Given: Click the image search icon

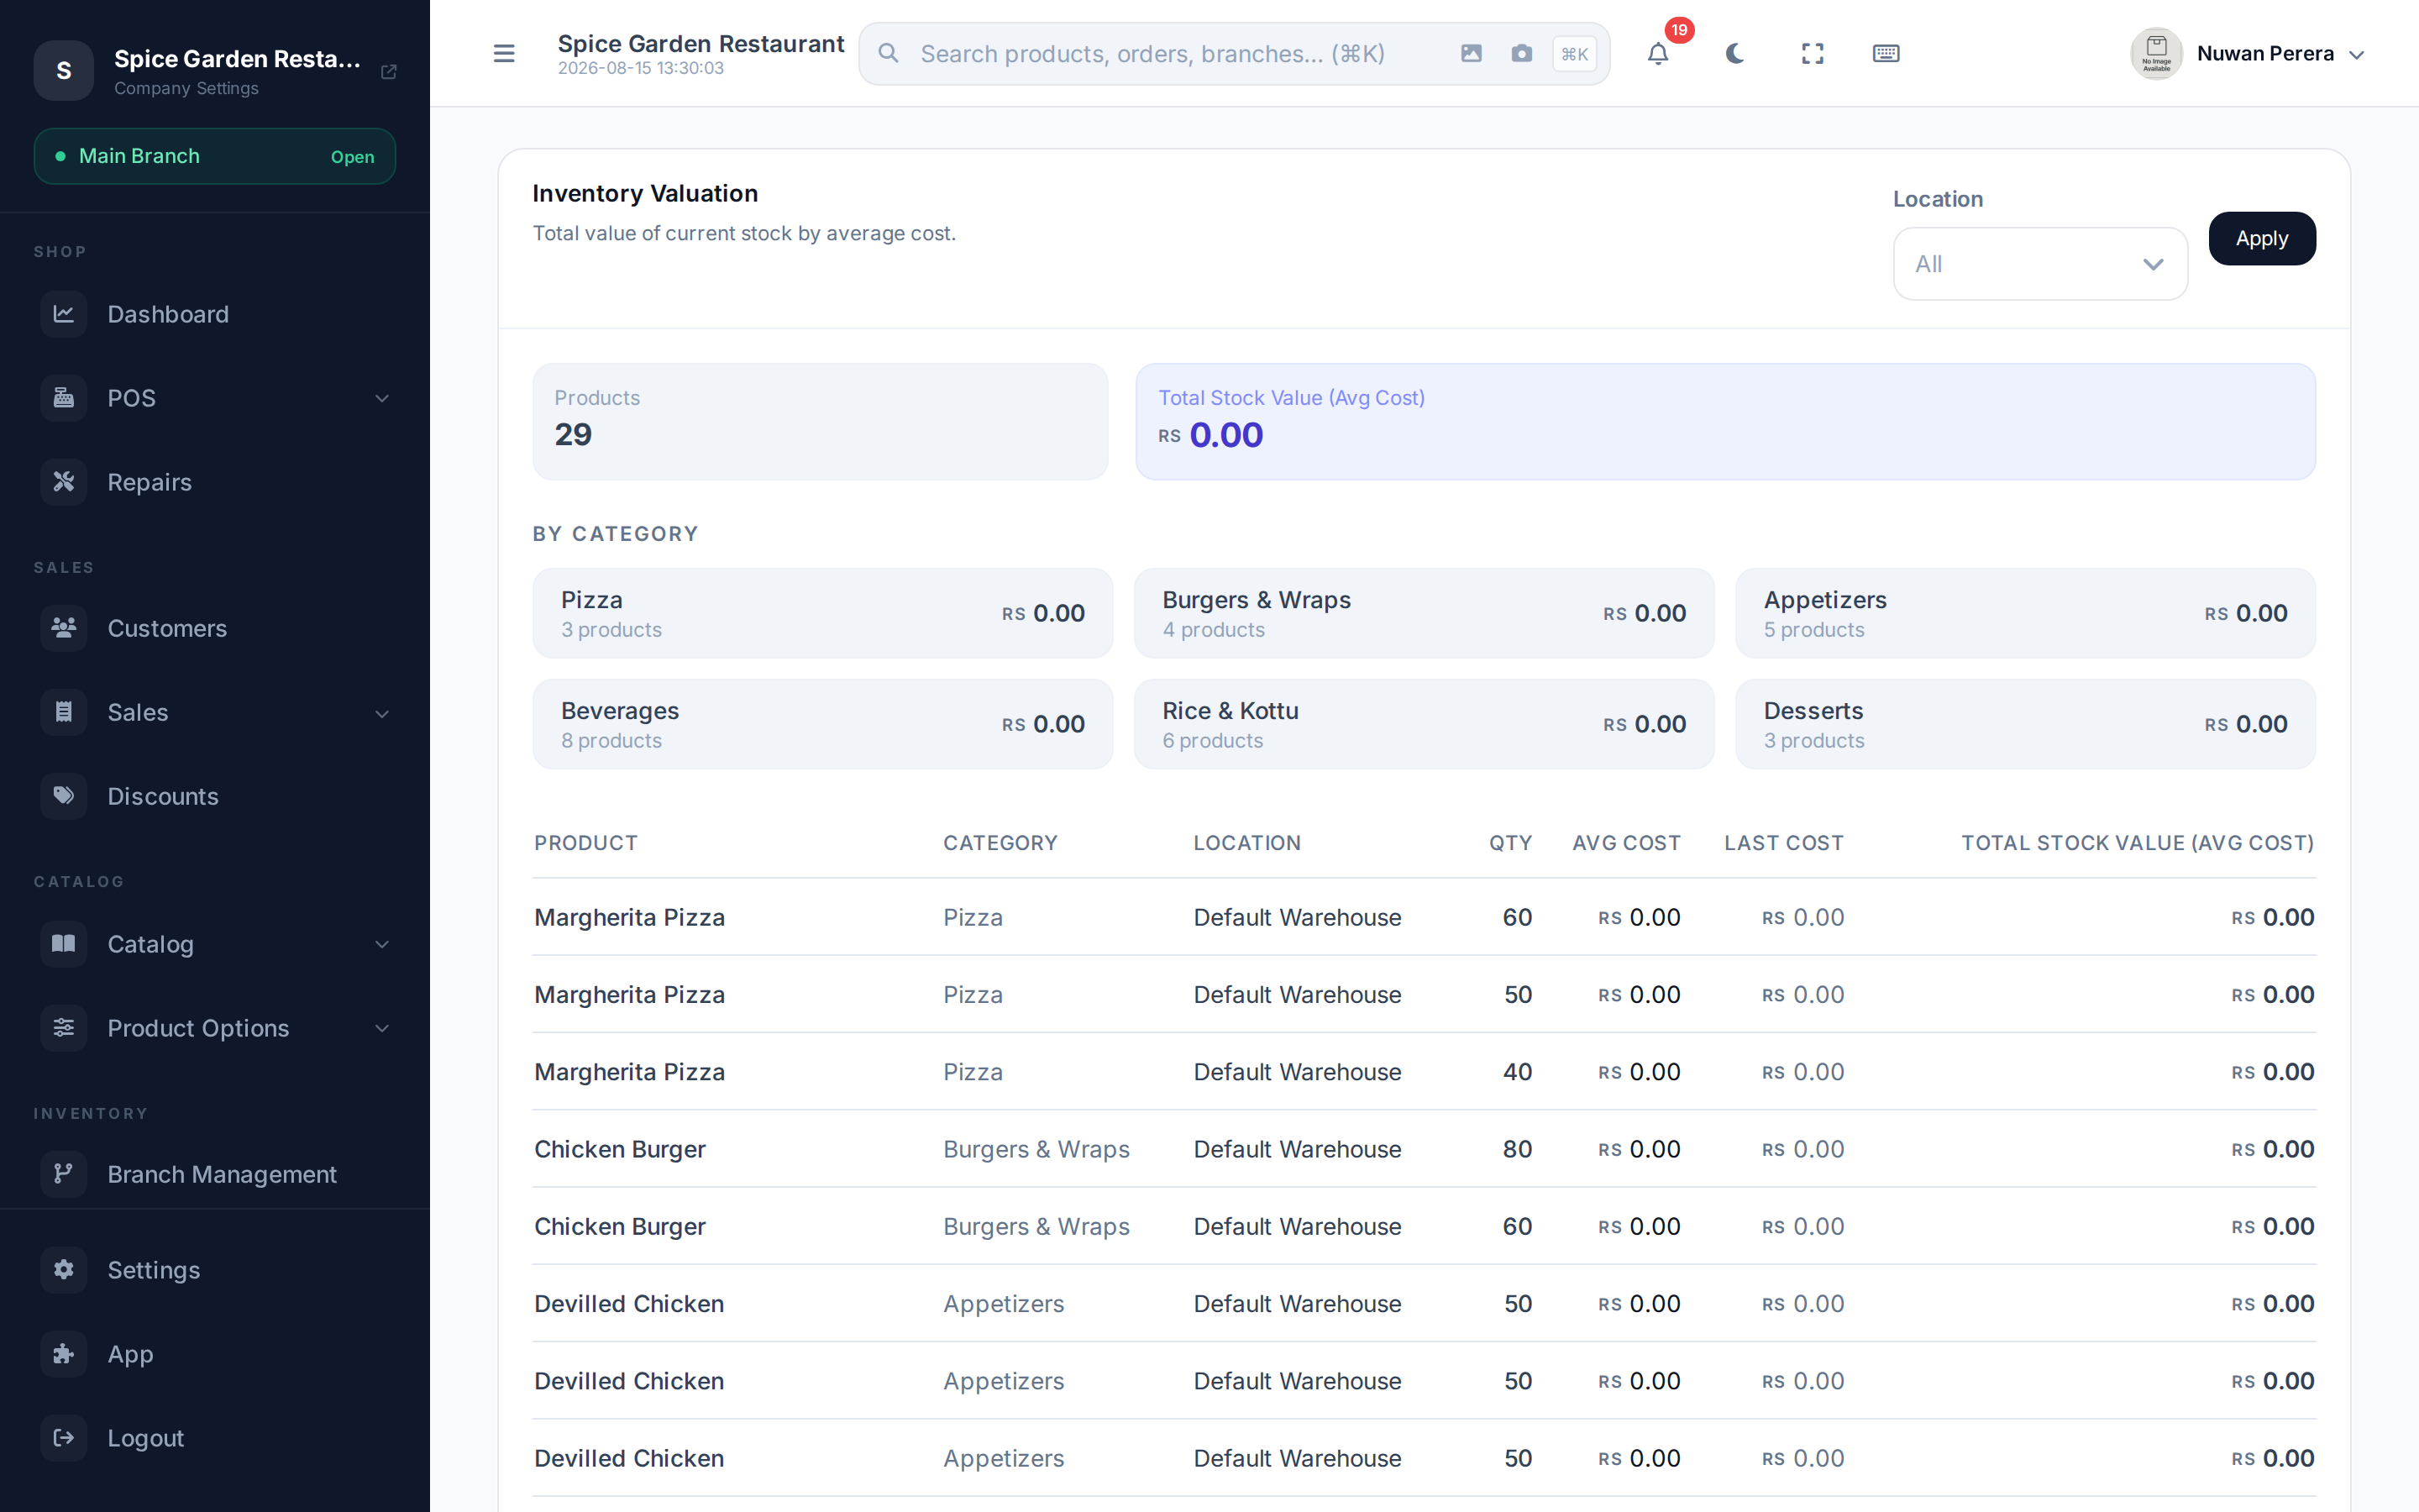Looking at the screenshot, I should 1472,53.
